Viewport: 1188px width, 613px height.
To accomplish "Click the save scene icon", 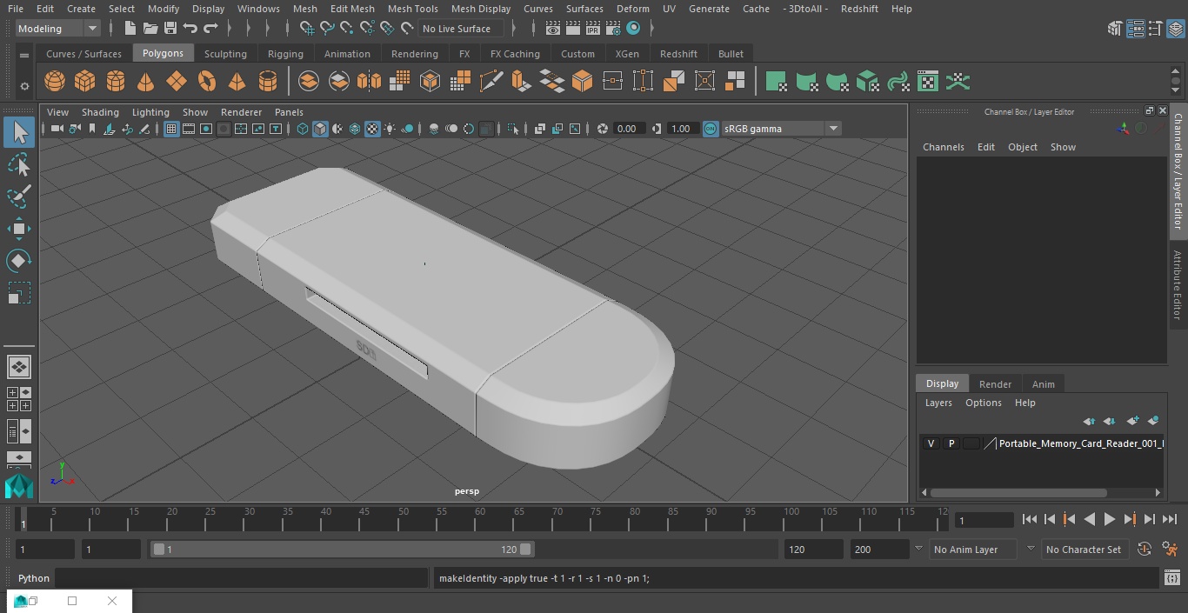I will pos(170,29).
